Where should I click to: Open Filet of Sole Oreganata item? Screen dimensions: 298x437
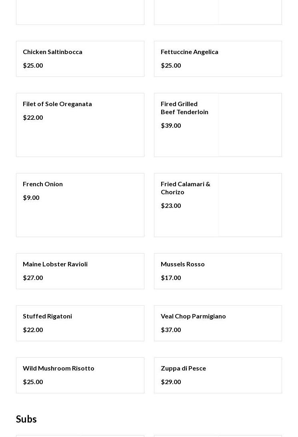tap(57, 104)
